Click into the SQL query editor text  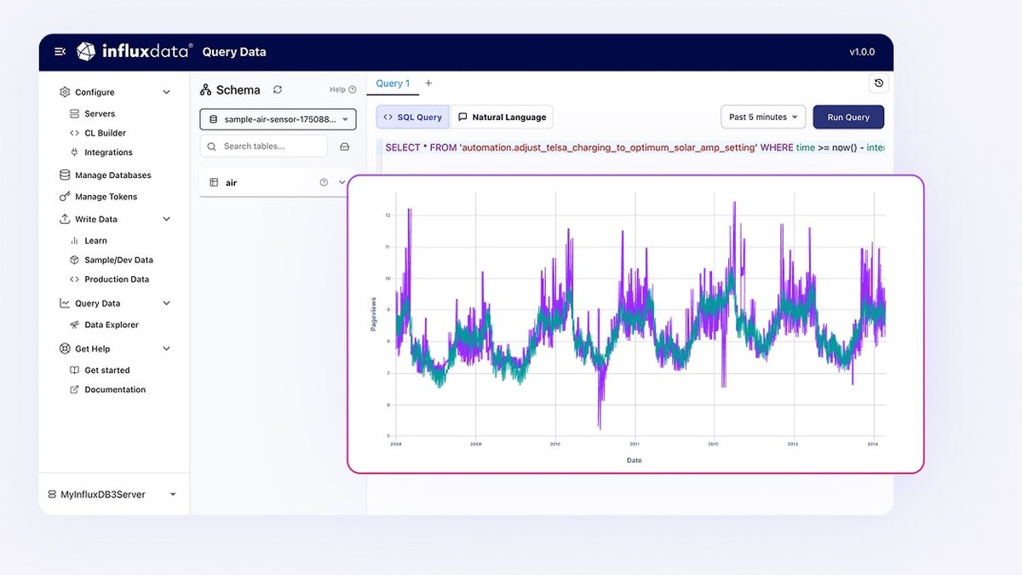(x=634, y=147)
